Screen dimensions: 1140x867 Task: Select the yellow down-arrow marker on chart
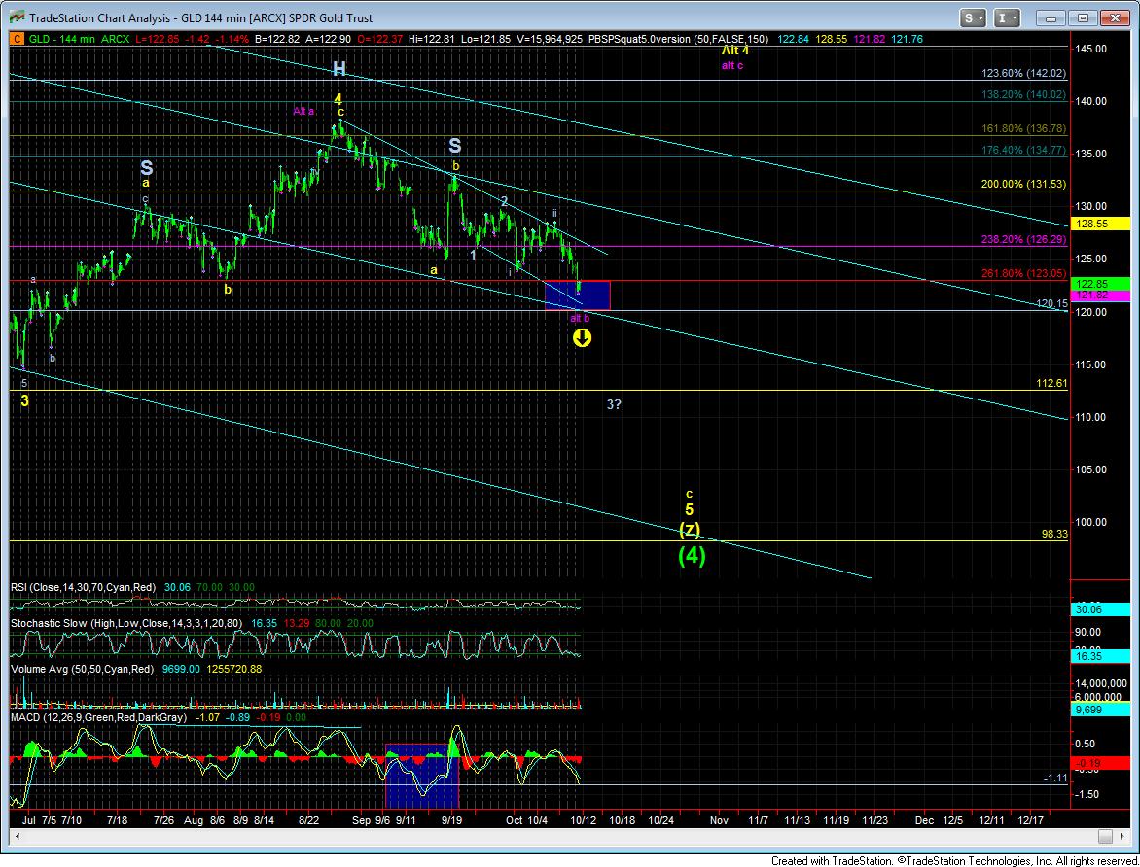[582, 338]
